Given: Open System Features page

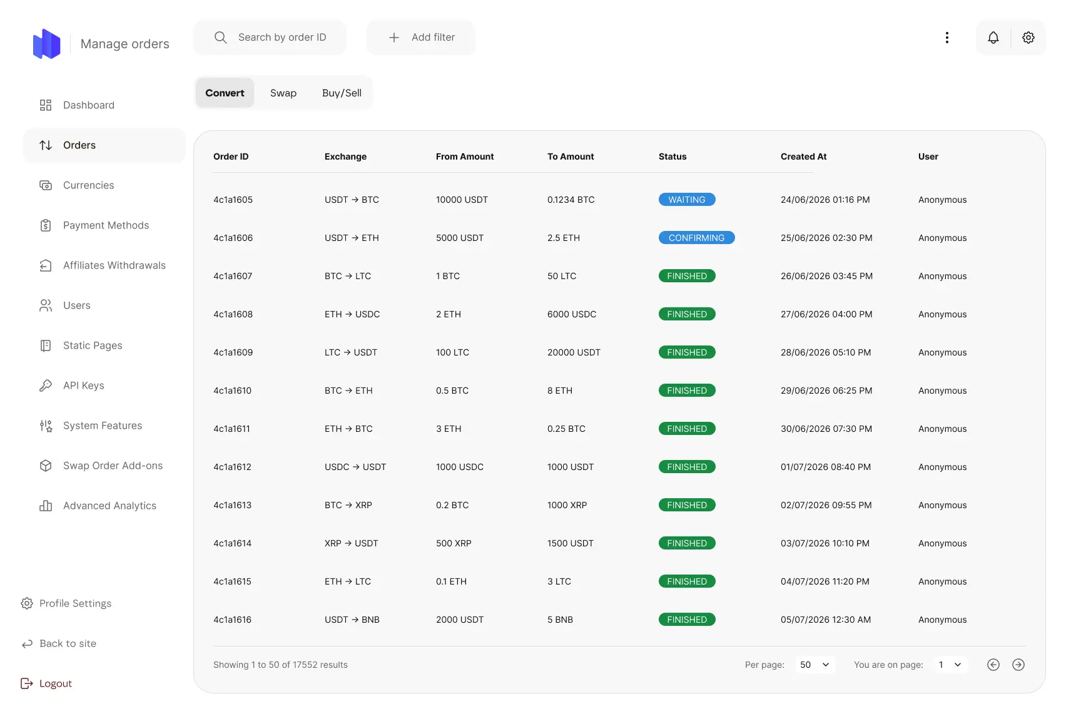Looking at the screenshot, I should click(104, 426).
